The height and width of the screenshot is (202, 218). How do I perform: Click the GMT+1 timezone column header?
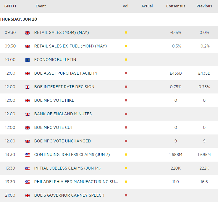click(10, 6)
